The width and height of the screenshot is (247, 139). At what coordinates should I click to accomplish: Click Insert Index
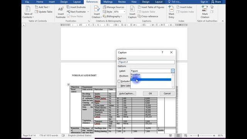click(x=184, y=7)
